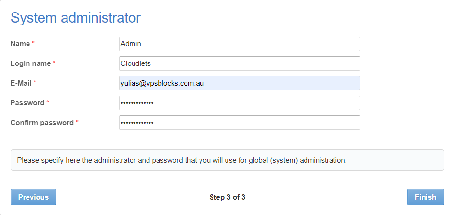Click the administrator password help message box
This screenshot has width=453, height=215.
(227, 160)
